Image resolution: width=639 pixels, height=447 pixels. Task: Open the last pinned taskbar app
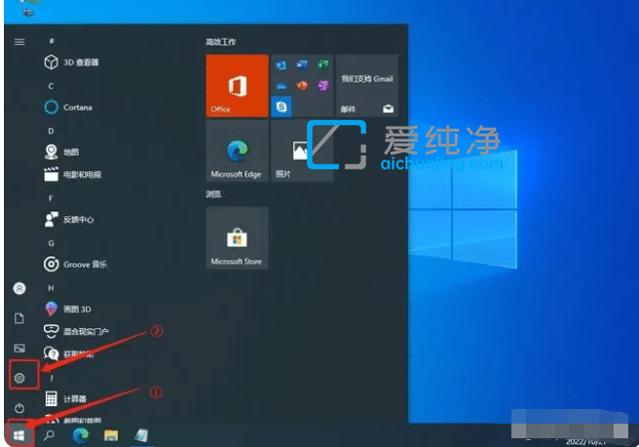[141, 435]
